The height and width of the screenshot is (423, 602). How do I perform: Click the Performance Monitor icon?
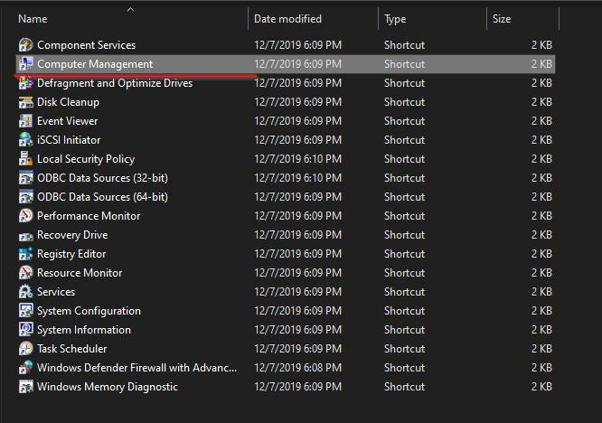[x=25, y=216]
